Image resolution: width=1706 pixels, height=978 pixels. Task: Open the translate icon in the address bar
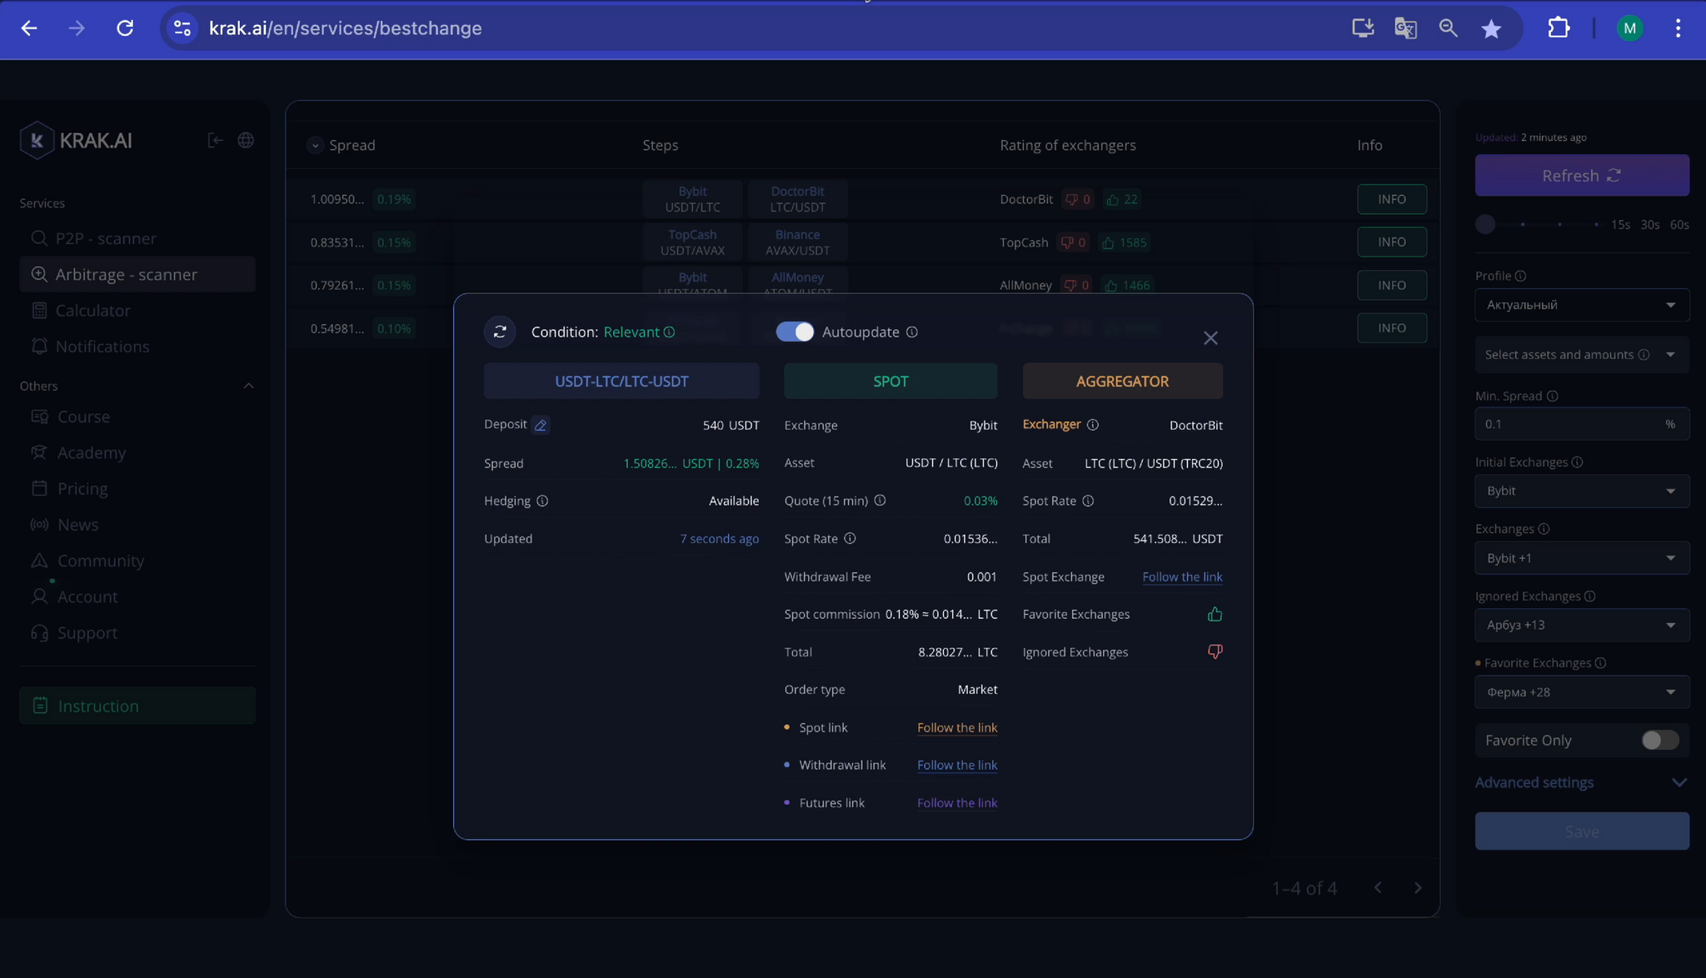[x=1405, y=27]
